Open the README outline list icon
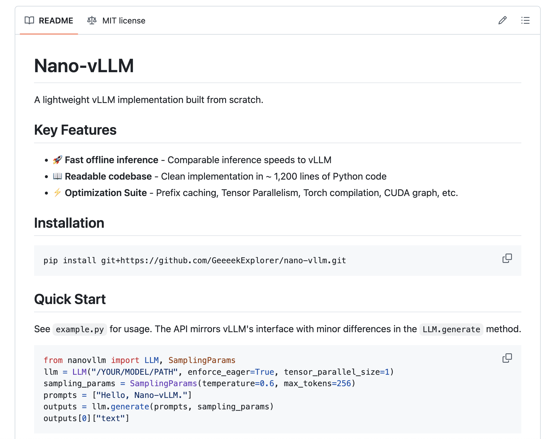546x439 pixels. 525,21
